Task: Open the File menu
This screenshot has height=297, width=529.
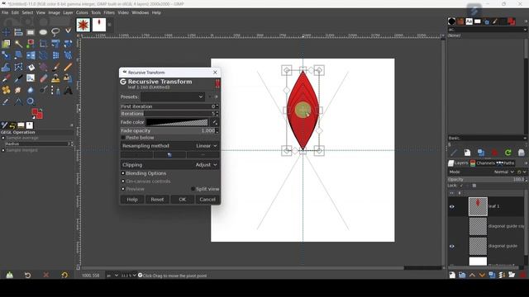Action: (5, 12)
